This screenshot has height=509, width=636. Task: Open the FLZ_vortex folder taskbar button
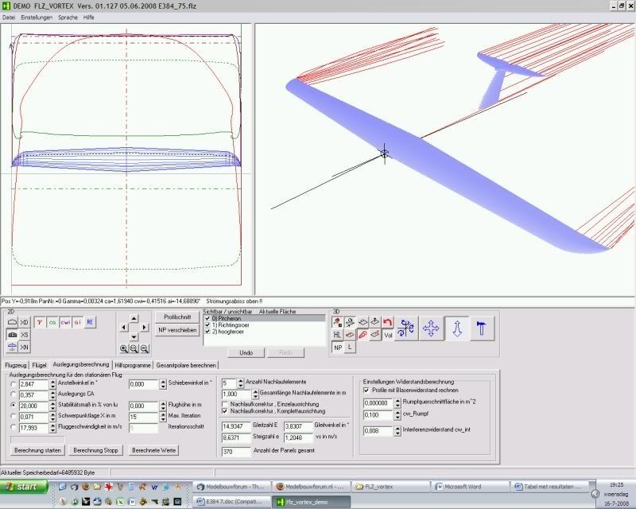[391, 487]
